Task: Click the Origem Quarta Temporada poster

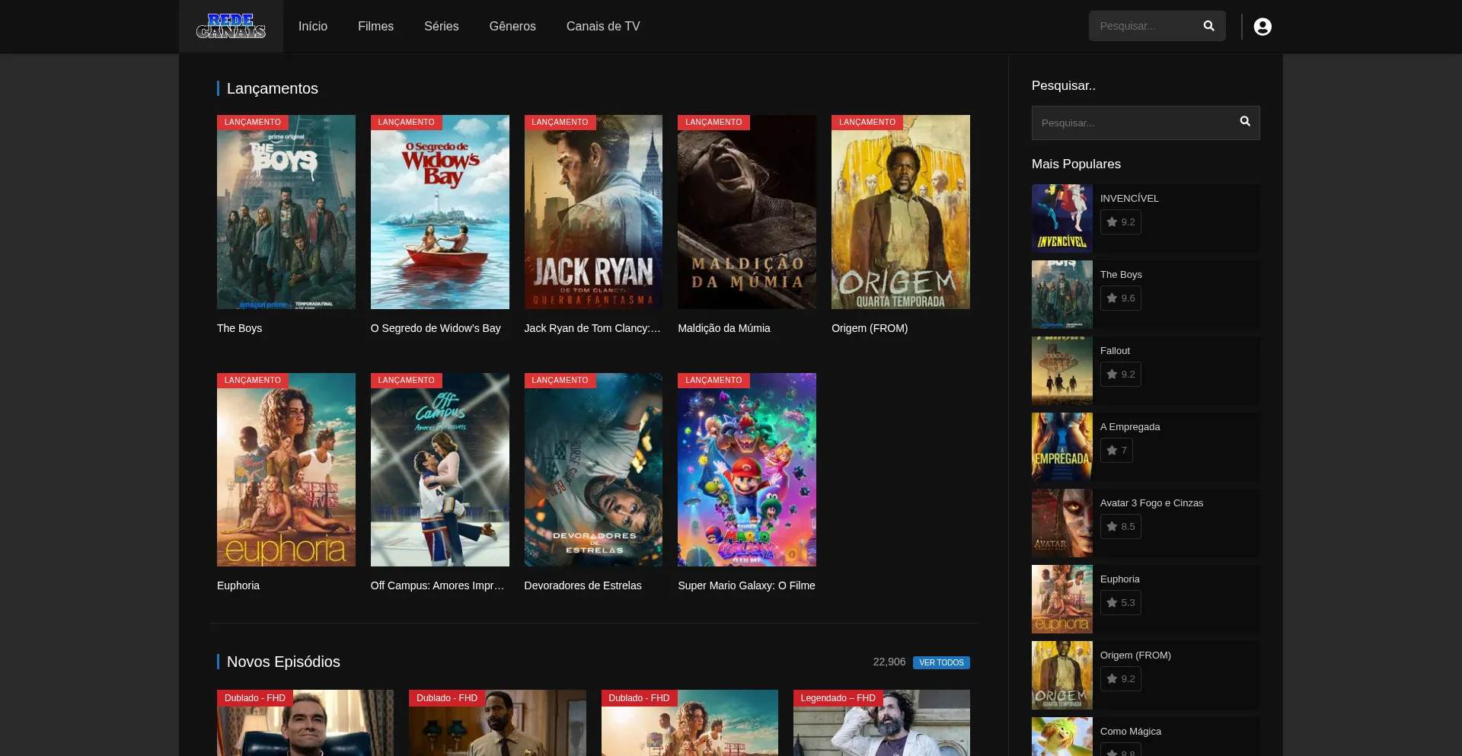Action: [901, 212]
